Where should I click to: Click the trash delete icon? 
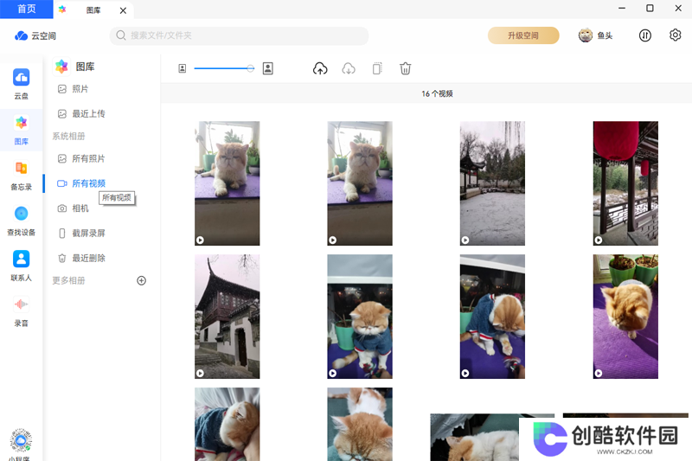[405, 68]
